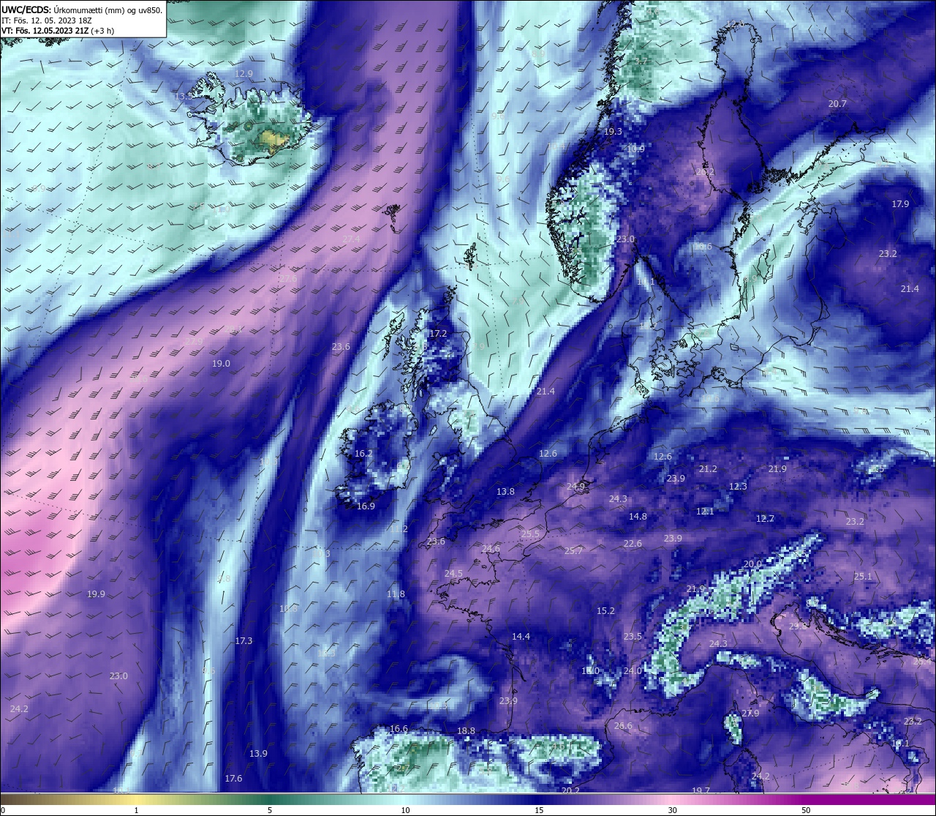This screenshot has width=936, height=816.
Task: Click the map value '17.2' over Scotland
Action: (437, 333)
